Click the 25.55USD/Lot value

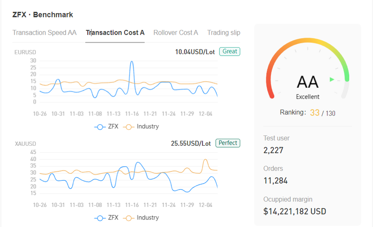pos(191,143)
